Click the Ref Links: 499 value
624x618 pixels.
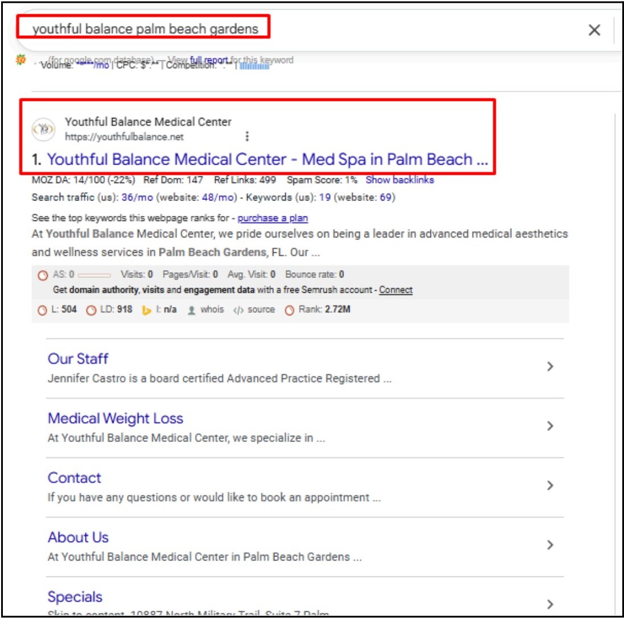[245, 180]
